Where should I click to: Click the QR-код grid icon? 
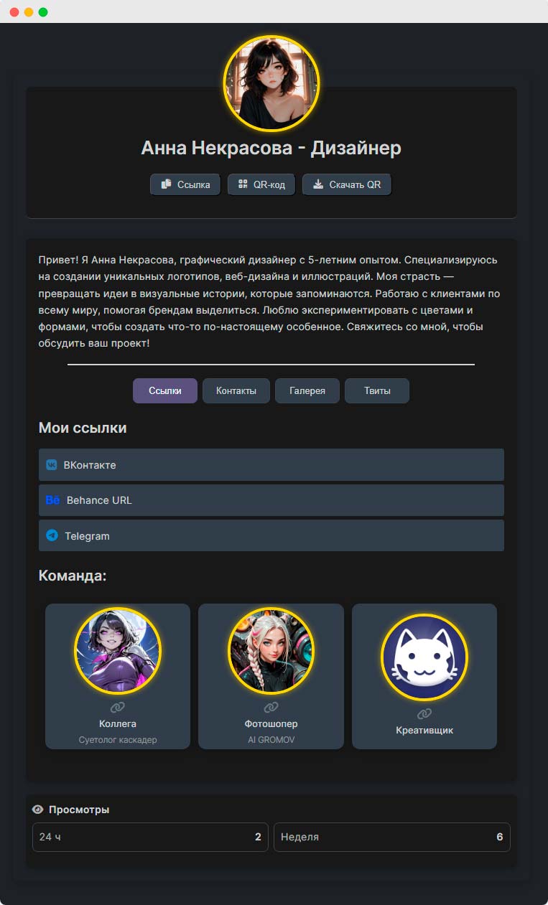pos(243,184)
